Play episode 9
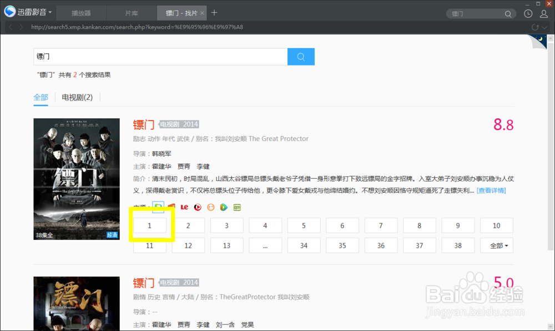 pyautogui.click(x=458, y=225)
